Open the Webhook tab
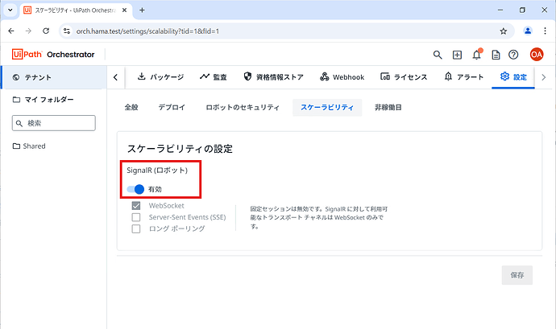Image resolution: width=556 pixels, height=329 pixels. (342, 77)
